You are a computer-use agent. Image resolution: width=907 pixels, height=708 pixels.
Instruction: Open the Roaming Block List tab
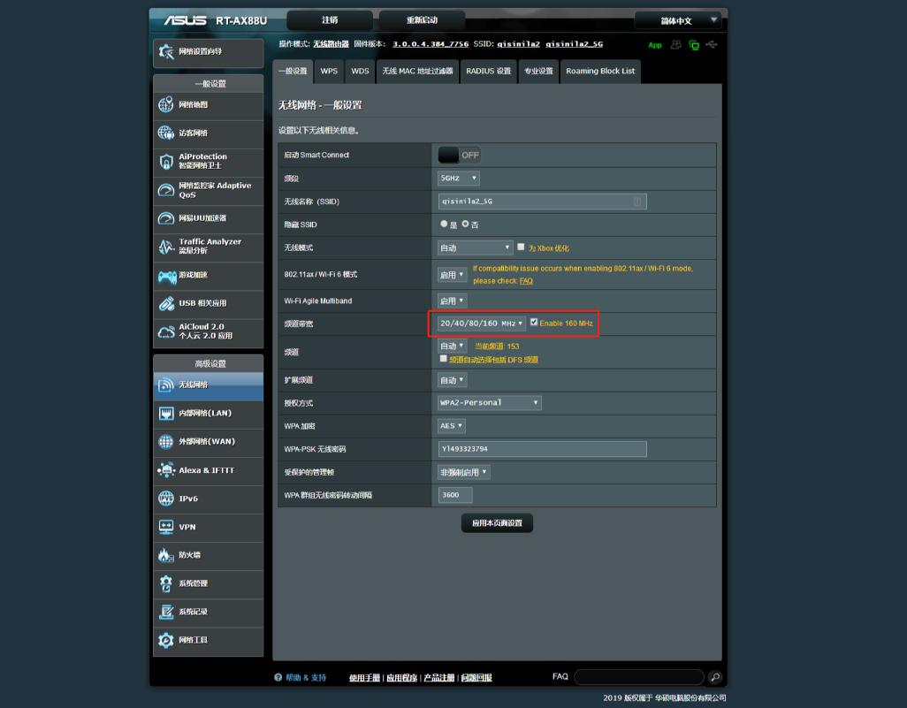pyautogui.click(x=599, y=71)
